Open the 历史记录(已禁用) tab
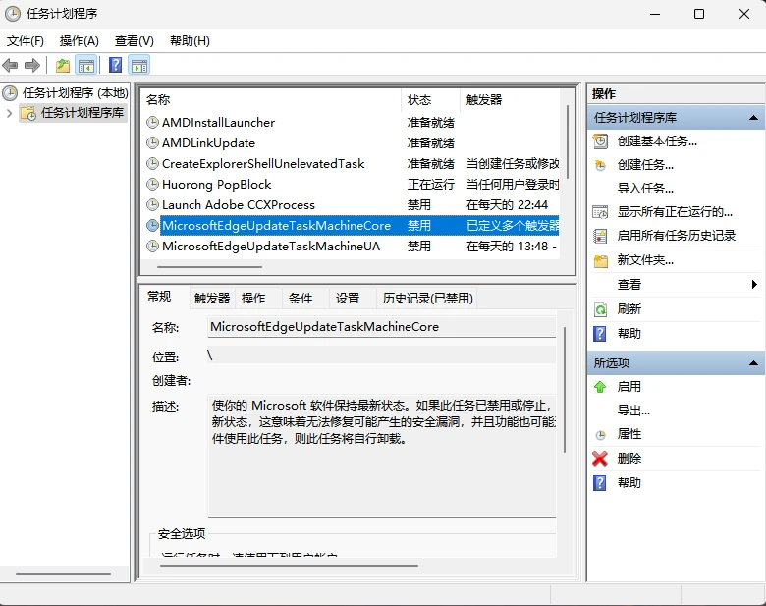This screenshot has width=766, height=606. [427, 299]
